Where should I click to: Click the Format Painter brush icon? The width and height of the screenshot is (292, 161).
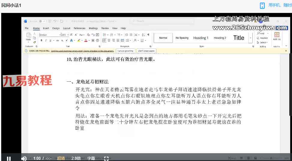[x=35, y=42]
